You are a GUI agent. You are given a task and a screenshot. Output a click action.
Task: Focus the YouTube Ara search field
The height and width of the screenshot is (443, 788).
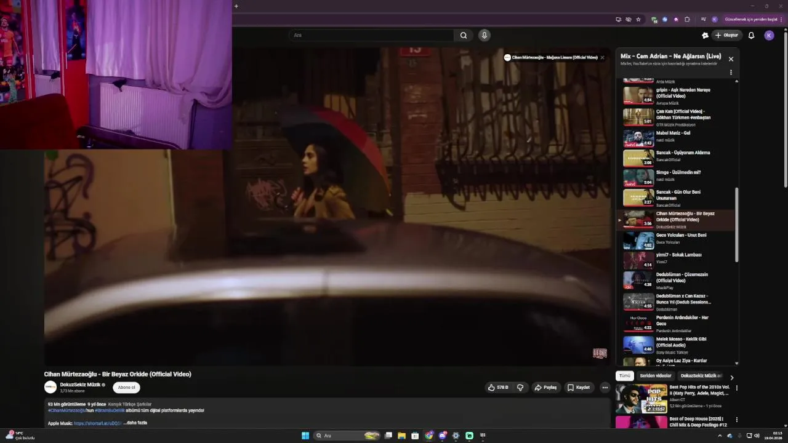tap(372, 35)
